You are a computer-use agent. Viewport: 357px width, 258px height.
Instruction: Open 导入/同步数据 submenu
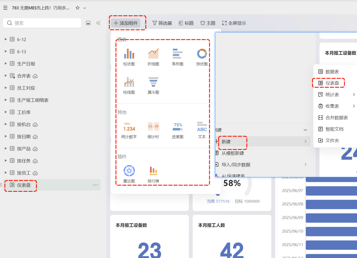(x=263, y=165)
